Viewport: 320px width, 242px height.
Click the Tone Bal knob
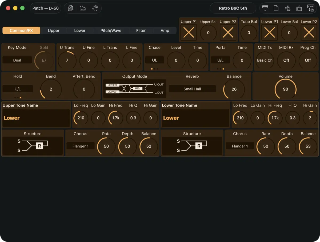pos(249,33)
